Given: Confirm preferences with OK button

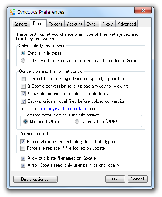Looking at the screenshot, I should tap(115, 179).
